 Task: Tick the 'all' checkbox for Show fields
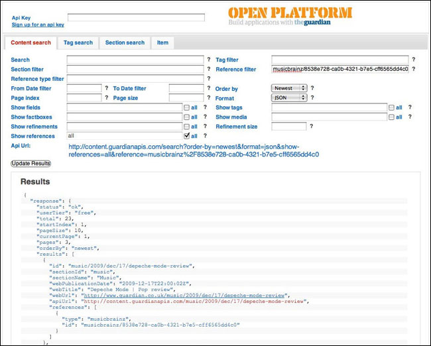186,107
